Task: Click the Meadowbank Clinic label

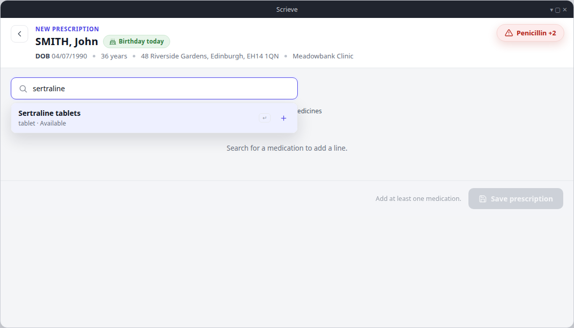Action: 323,56
